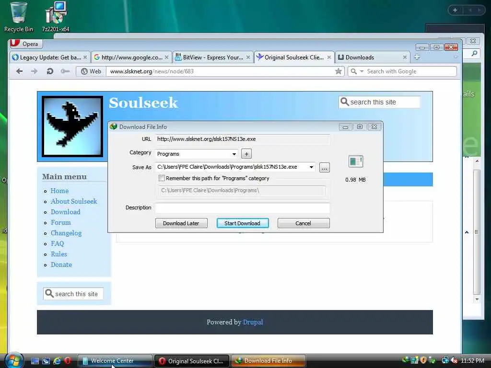Click the Web badge in address bar

(x=91, y=71)
